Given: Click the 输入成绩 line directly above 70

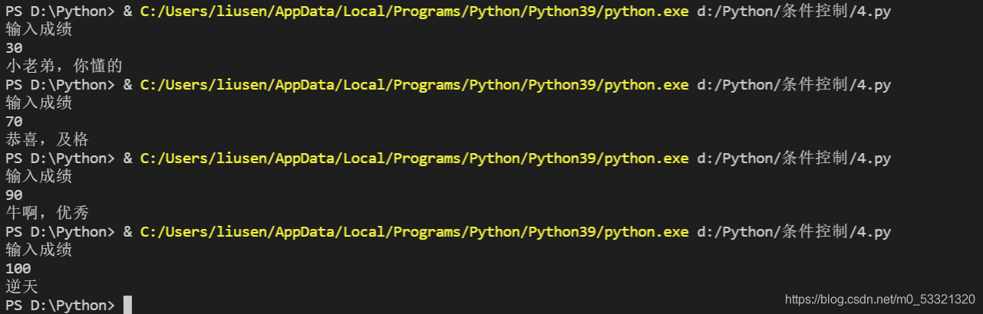Looking at the screenshot, I should point(38,103).
